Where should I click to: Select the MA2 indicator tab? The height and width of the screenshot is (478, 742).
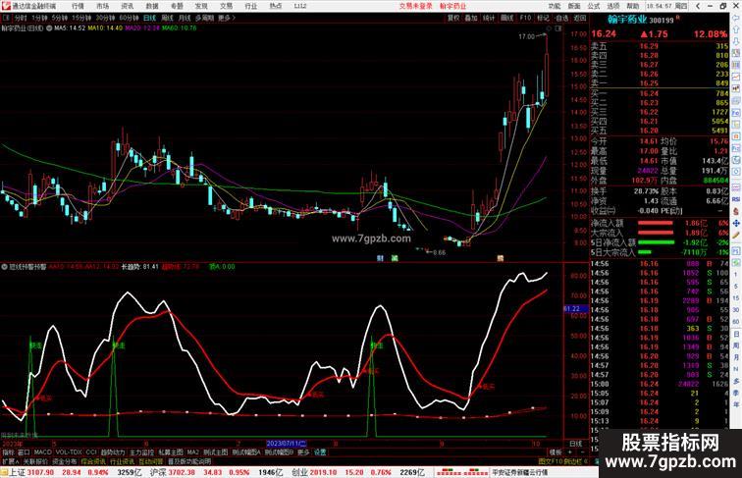pyautogui.click(x=192, y=452)
